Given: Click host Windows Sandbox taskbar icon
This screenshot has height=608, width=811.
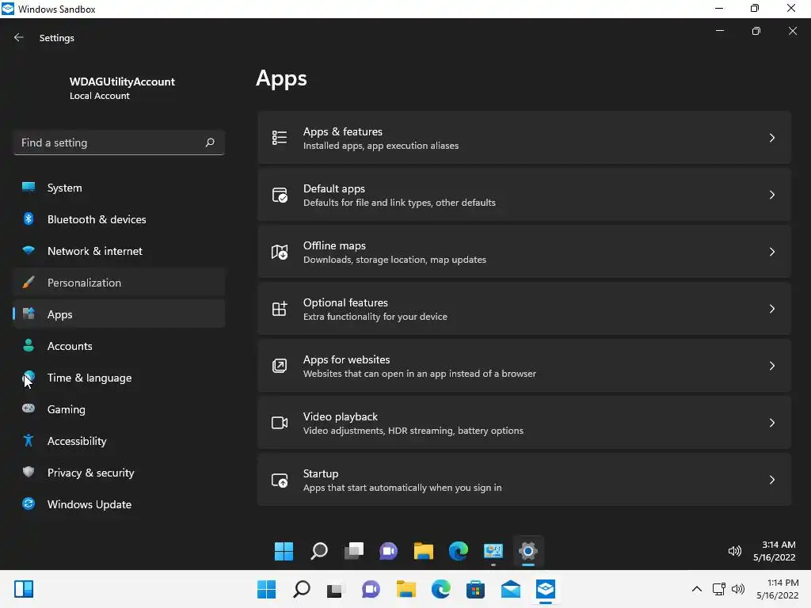Looking at the screenshot, I should tap(546, 589).
